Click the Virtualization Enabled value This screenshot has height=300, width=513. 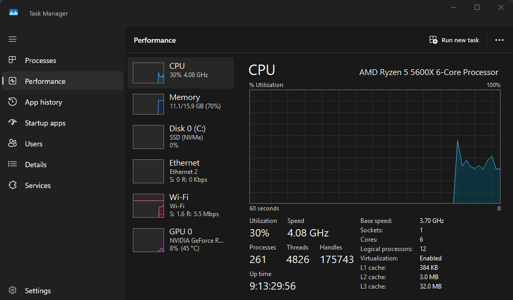[431, 258]
